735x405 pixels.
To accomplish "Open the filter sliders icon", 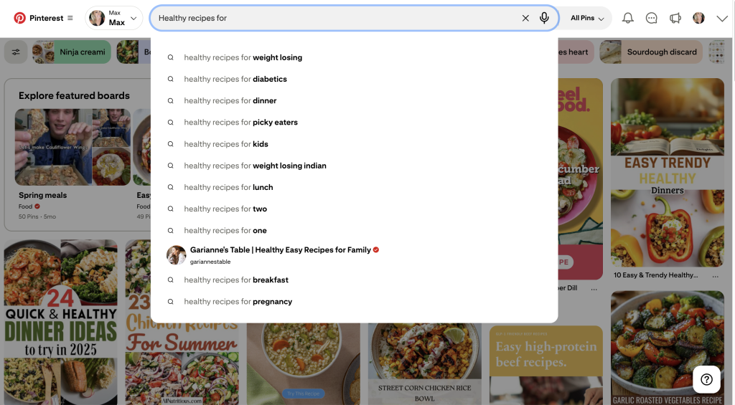I will click(x=16, y=52).
